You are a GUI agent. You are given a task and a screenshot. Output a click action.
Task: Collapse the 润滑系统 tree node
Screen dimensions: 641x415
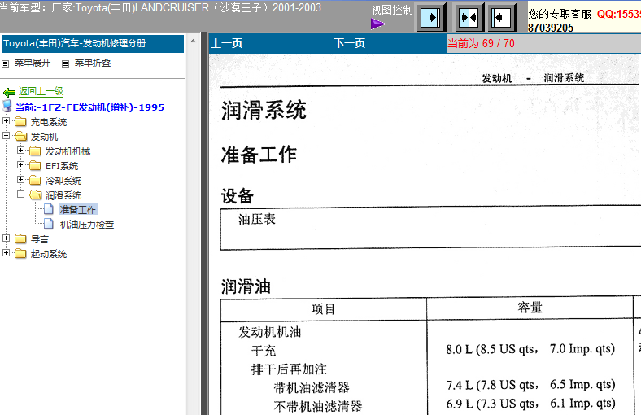21,194
